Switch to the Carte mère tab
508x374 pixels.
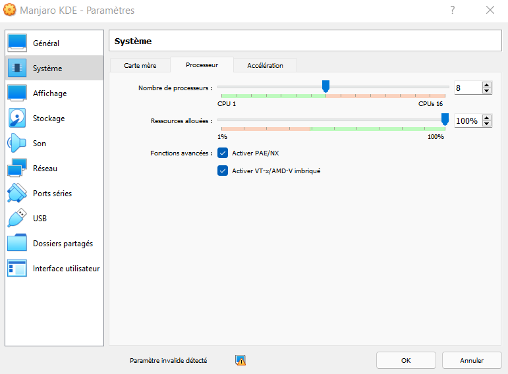(x=138, y=65)
